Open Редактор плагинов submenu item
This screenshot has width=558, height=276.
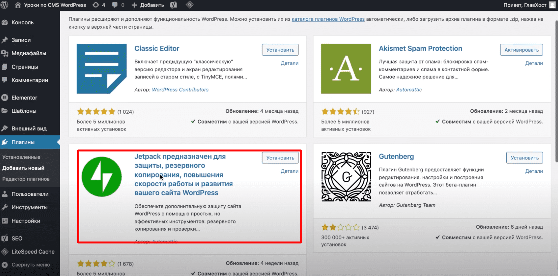26,179
